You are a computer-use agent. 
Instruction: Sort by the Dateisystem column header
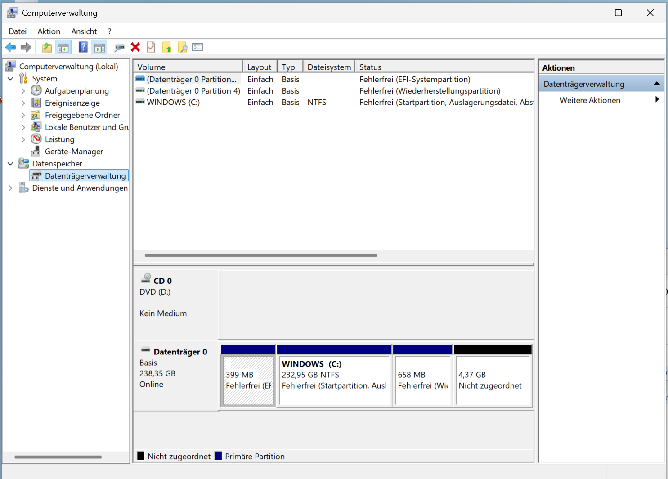point(329,67)
